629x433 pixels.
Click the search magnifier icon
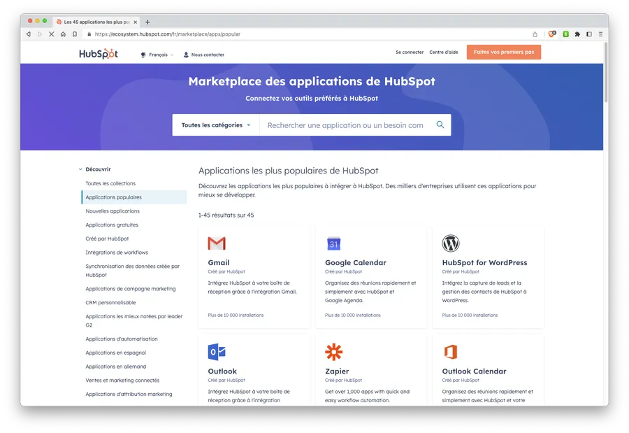tap(440, 125)
